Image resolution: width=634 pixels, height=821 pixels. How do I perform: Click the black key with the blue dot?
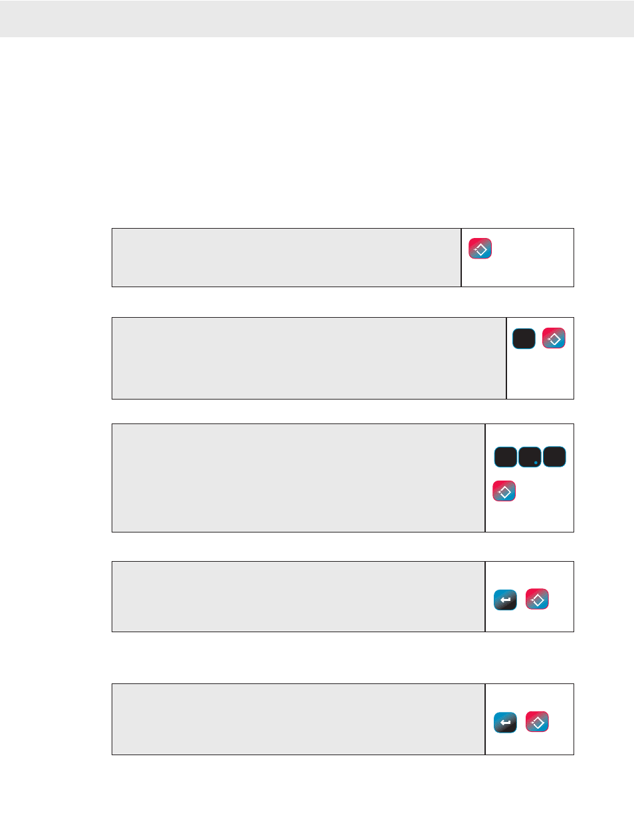pyautogui.click(x=530, y=457)
